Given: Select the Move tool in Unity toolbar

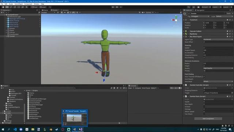Looking at the screenshot, I should point(7,7).
